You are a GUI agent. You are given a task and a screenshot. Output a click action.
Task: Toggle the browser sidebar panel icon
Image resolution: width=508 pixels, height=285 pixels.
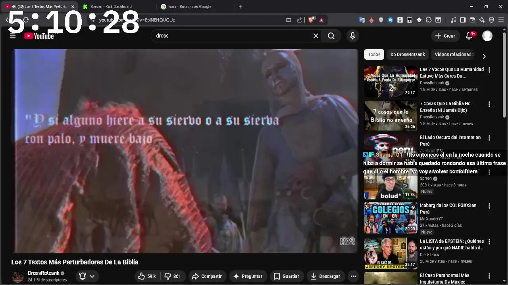coord(463,20)
